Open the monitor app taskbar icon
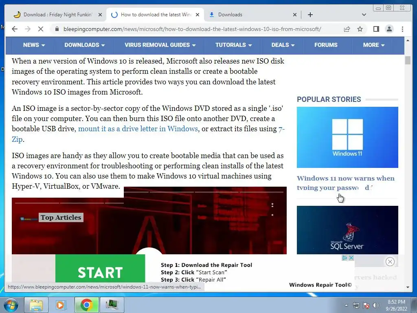The image size is (417, 313). (x=112, y=305)
